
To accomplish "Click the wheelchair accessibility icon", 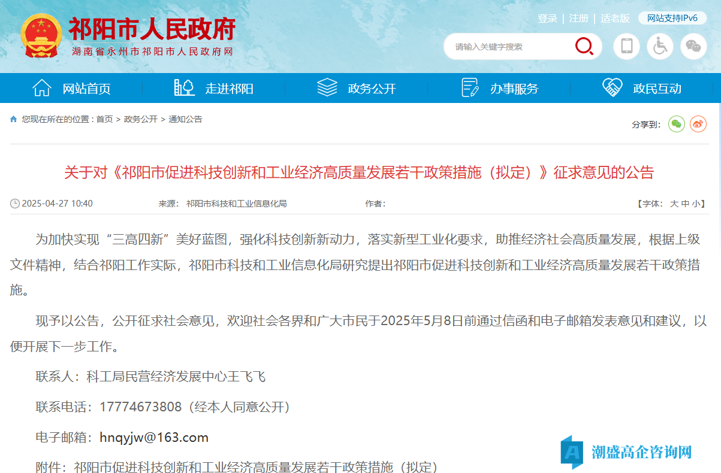I will coord(660,46).
